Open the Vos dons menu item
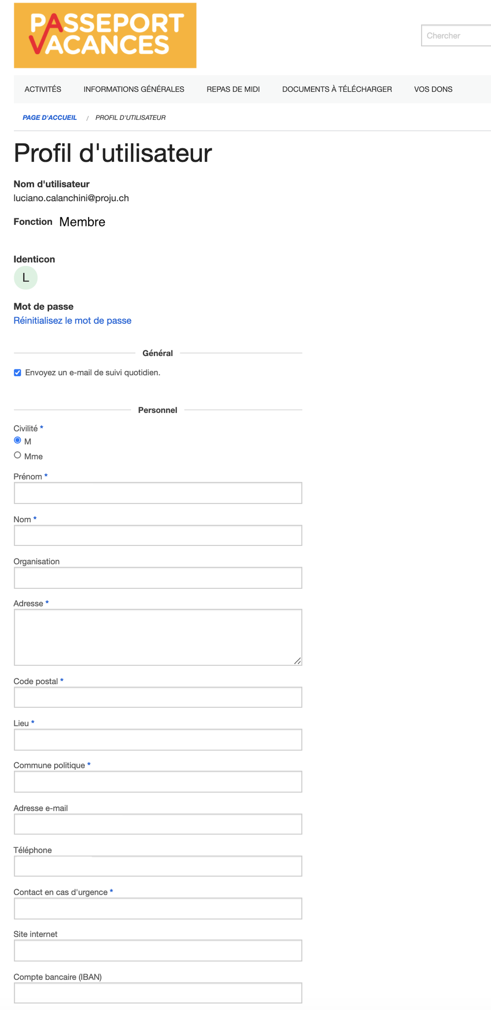Viewport: 491px width, 1010px height. pos(433,89)
